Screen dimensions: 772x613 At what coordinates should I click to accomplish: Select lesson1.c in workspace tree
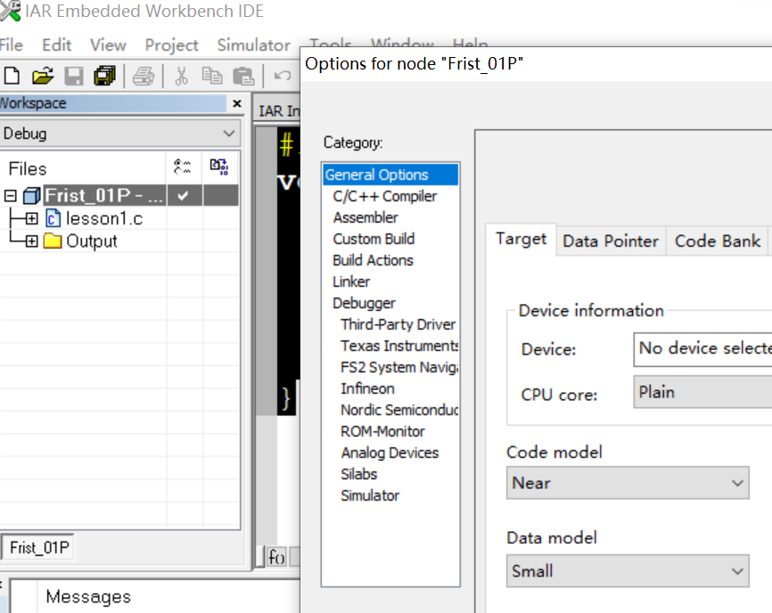pos(104,218)
